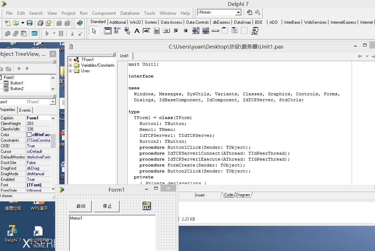Expand the Uses folder node
This screenshot has width=375, height=251.
(x=70, y=71)
